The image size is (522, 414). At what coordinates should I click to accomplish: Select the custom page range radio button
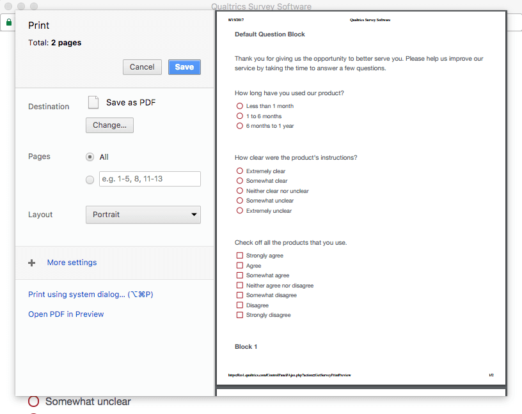click(x=90, y=180)
